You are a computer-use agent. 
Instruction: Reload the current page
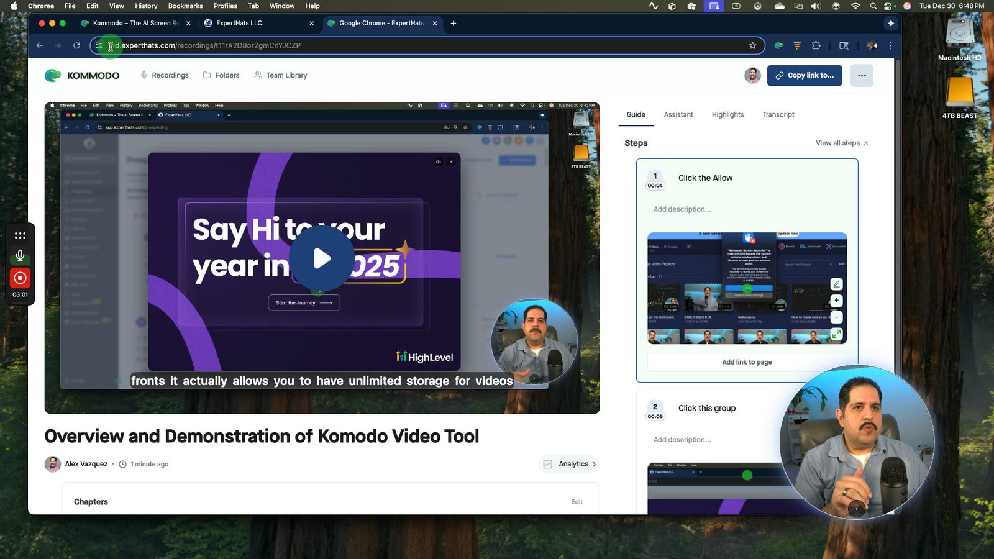[x=76, y=45]
